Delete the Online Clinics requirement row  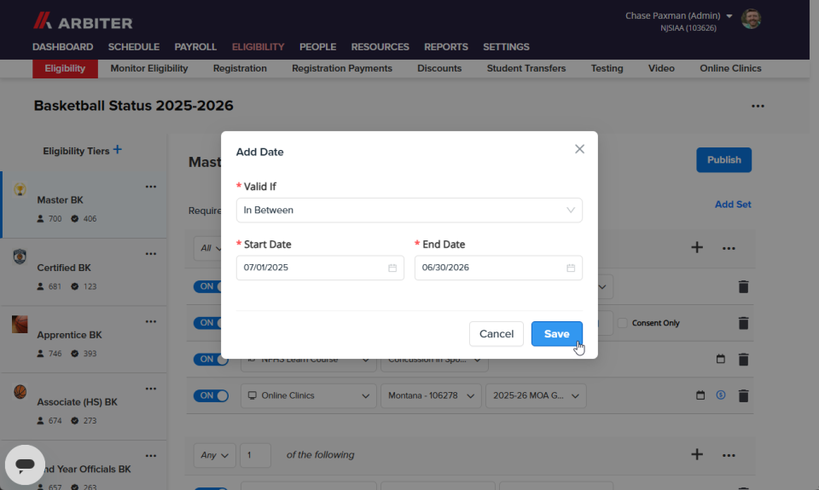pyautogui.click(x=743, y=395)
